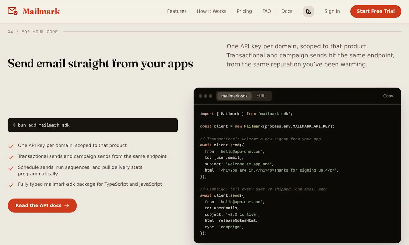Select the mailmark-sdk code tab
The image size is (409, 245).
coord(234,96)
